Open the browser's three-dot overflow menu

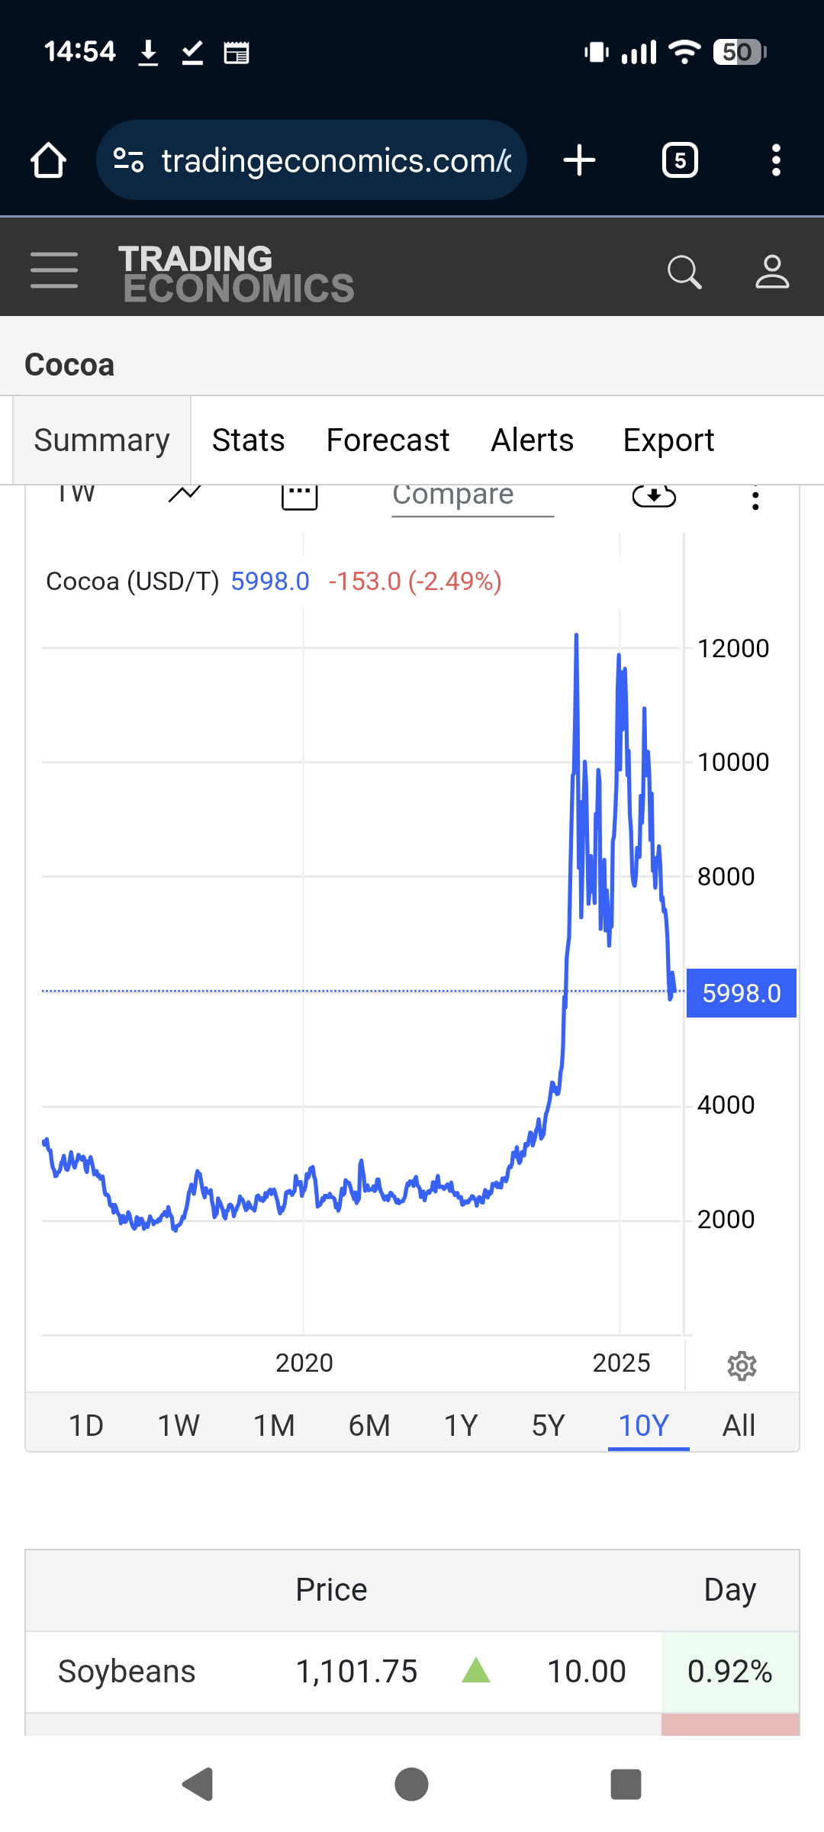[x=776, y=160]
